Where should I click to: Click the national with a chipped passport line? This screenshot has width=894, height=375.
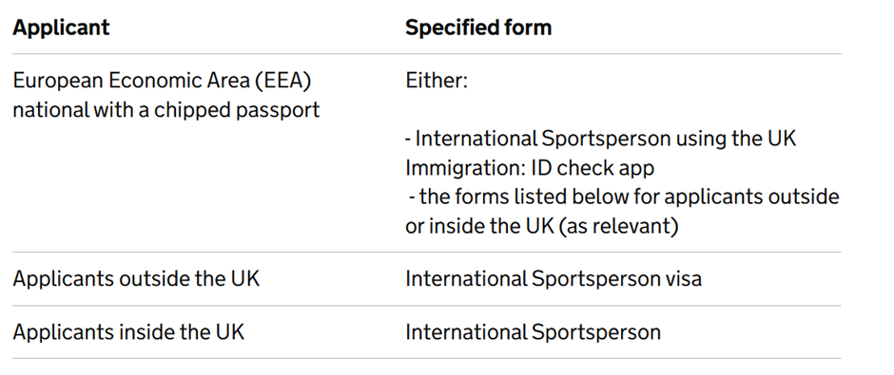point(165,110)
